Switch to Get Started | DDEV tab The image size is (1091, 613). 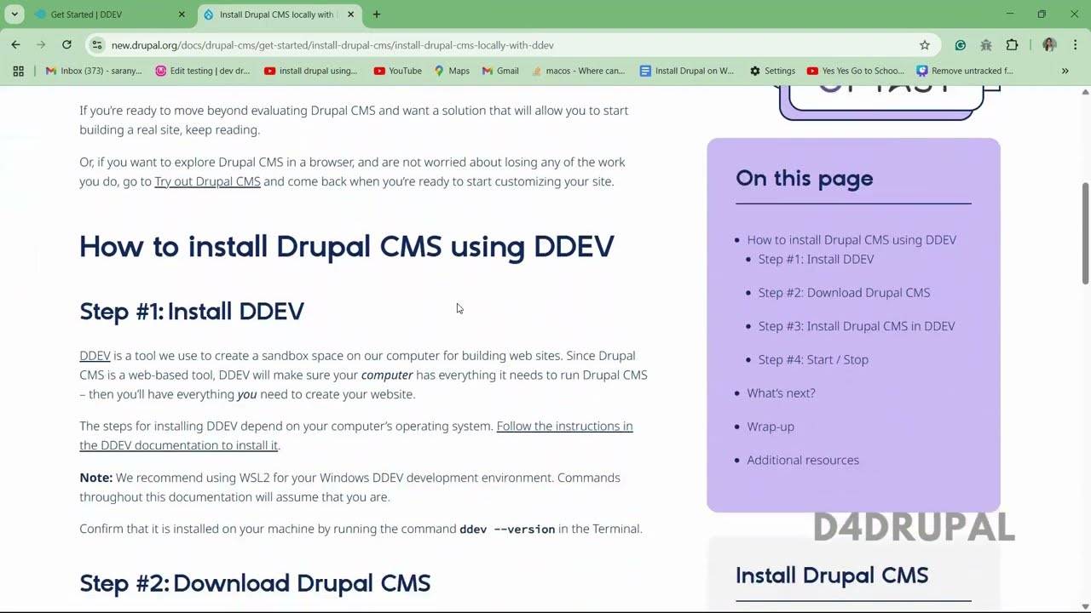(109, 14)
